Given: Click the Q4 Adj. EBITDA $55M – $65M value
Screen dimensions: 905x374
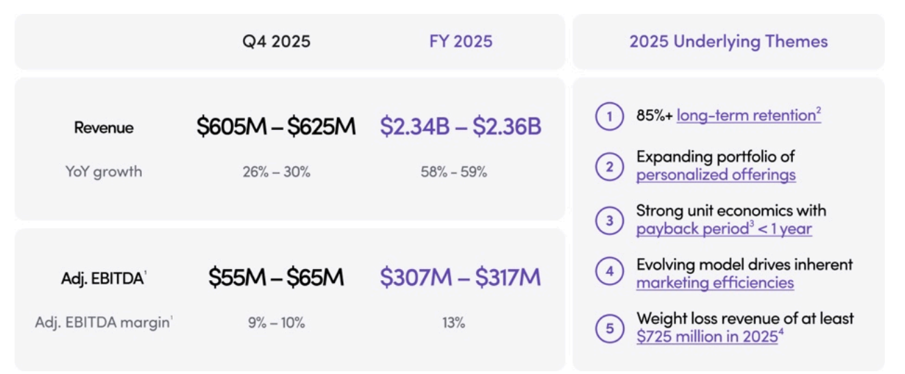Looking at the screenshot, I should pyautogui.click(x=276, y=277).
